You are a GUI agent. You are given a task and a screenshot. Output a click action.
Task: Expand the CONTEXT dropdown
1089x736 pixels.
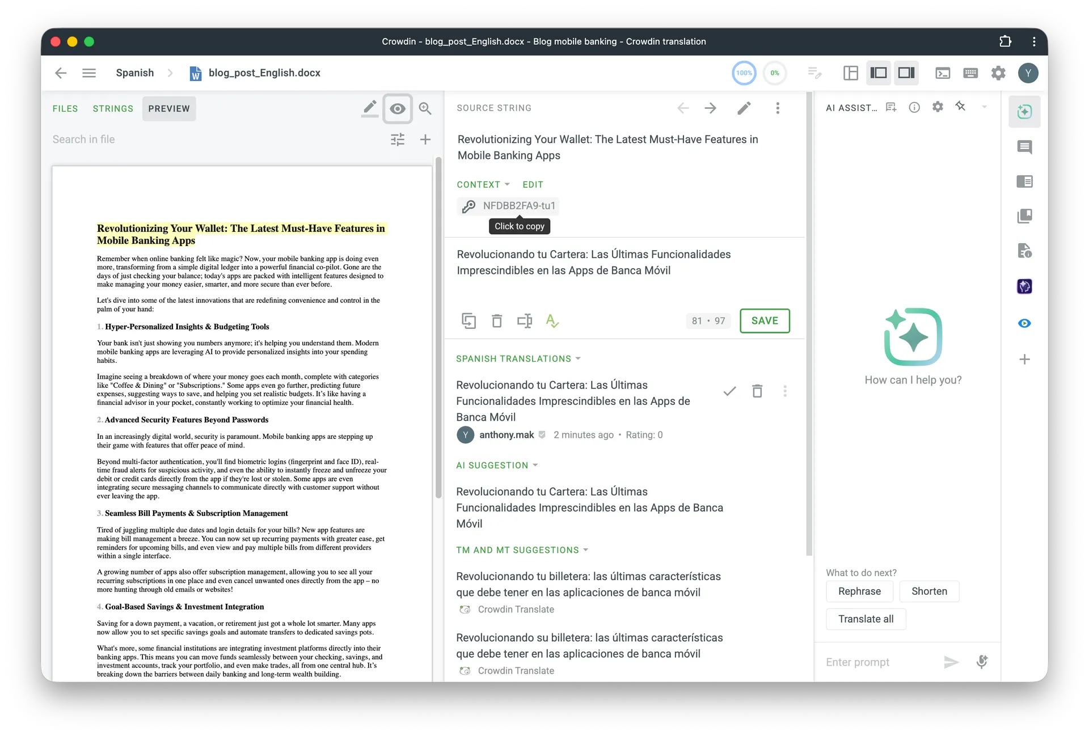[483, 185]
